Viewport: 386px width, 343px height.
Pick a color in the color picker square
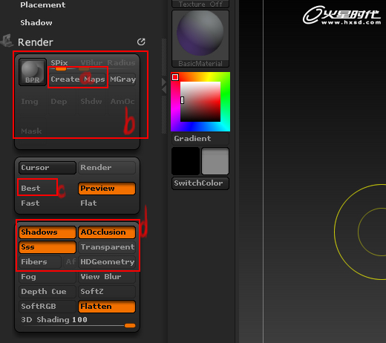(x=200, y=102)
